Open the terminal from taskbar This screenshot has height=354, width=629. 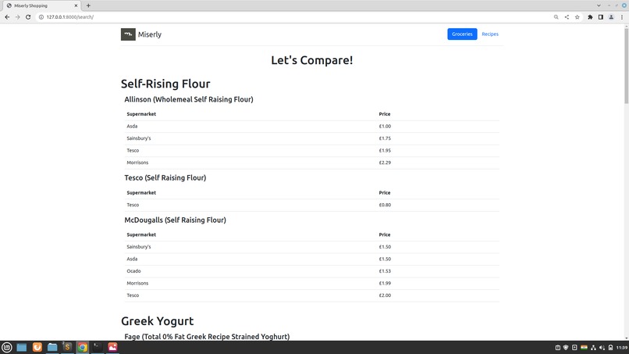click(x=97, y=347)
